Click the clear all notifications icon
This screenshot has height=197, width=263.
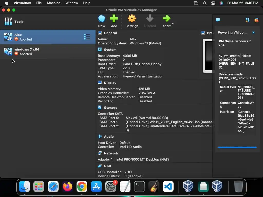(x=257, y=20)
